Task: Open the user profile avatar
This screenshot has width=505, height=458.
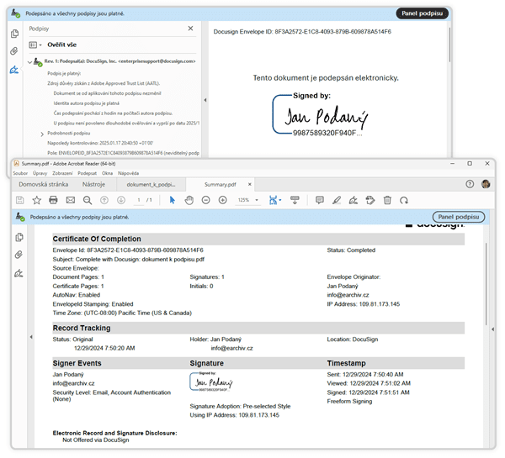Action: 486,184
